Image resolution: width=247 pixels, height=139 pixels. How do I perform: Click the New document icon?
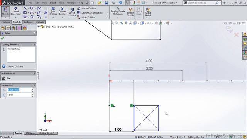coord(93,3)
